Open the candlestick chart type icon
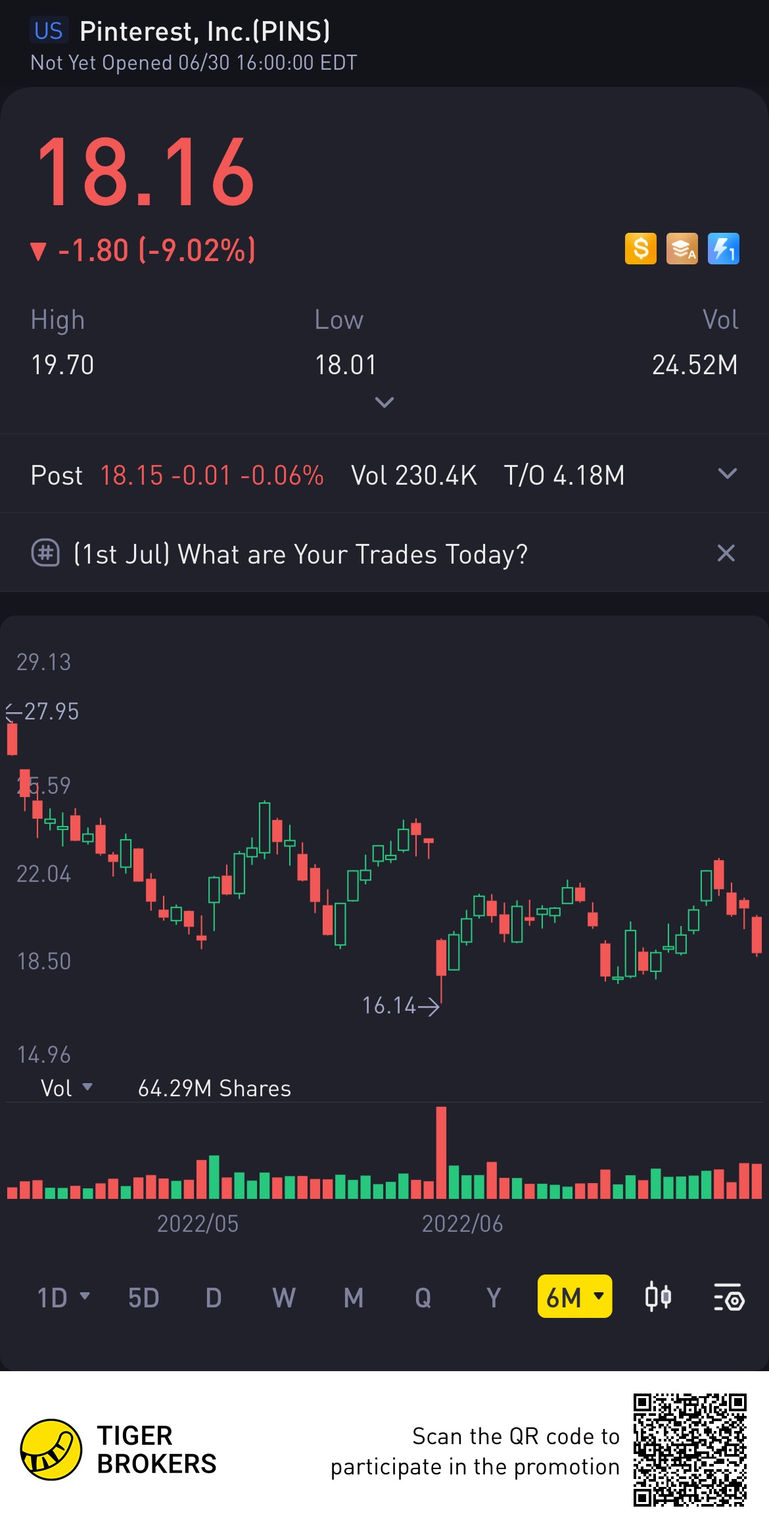 pyautogui.click(x=658, y=1297)
